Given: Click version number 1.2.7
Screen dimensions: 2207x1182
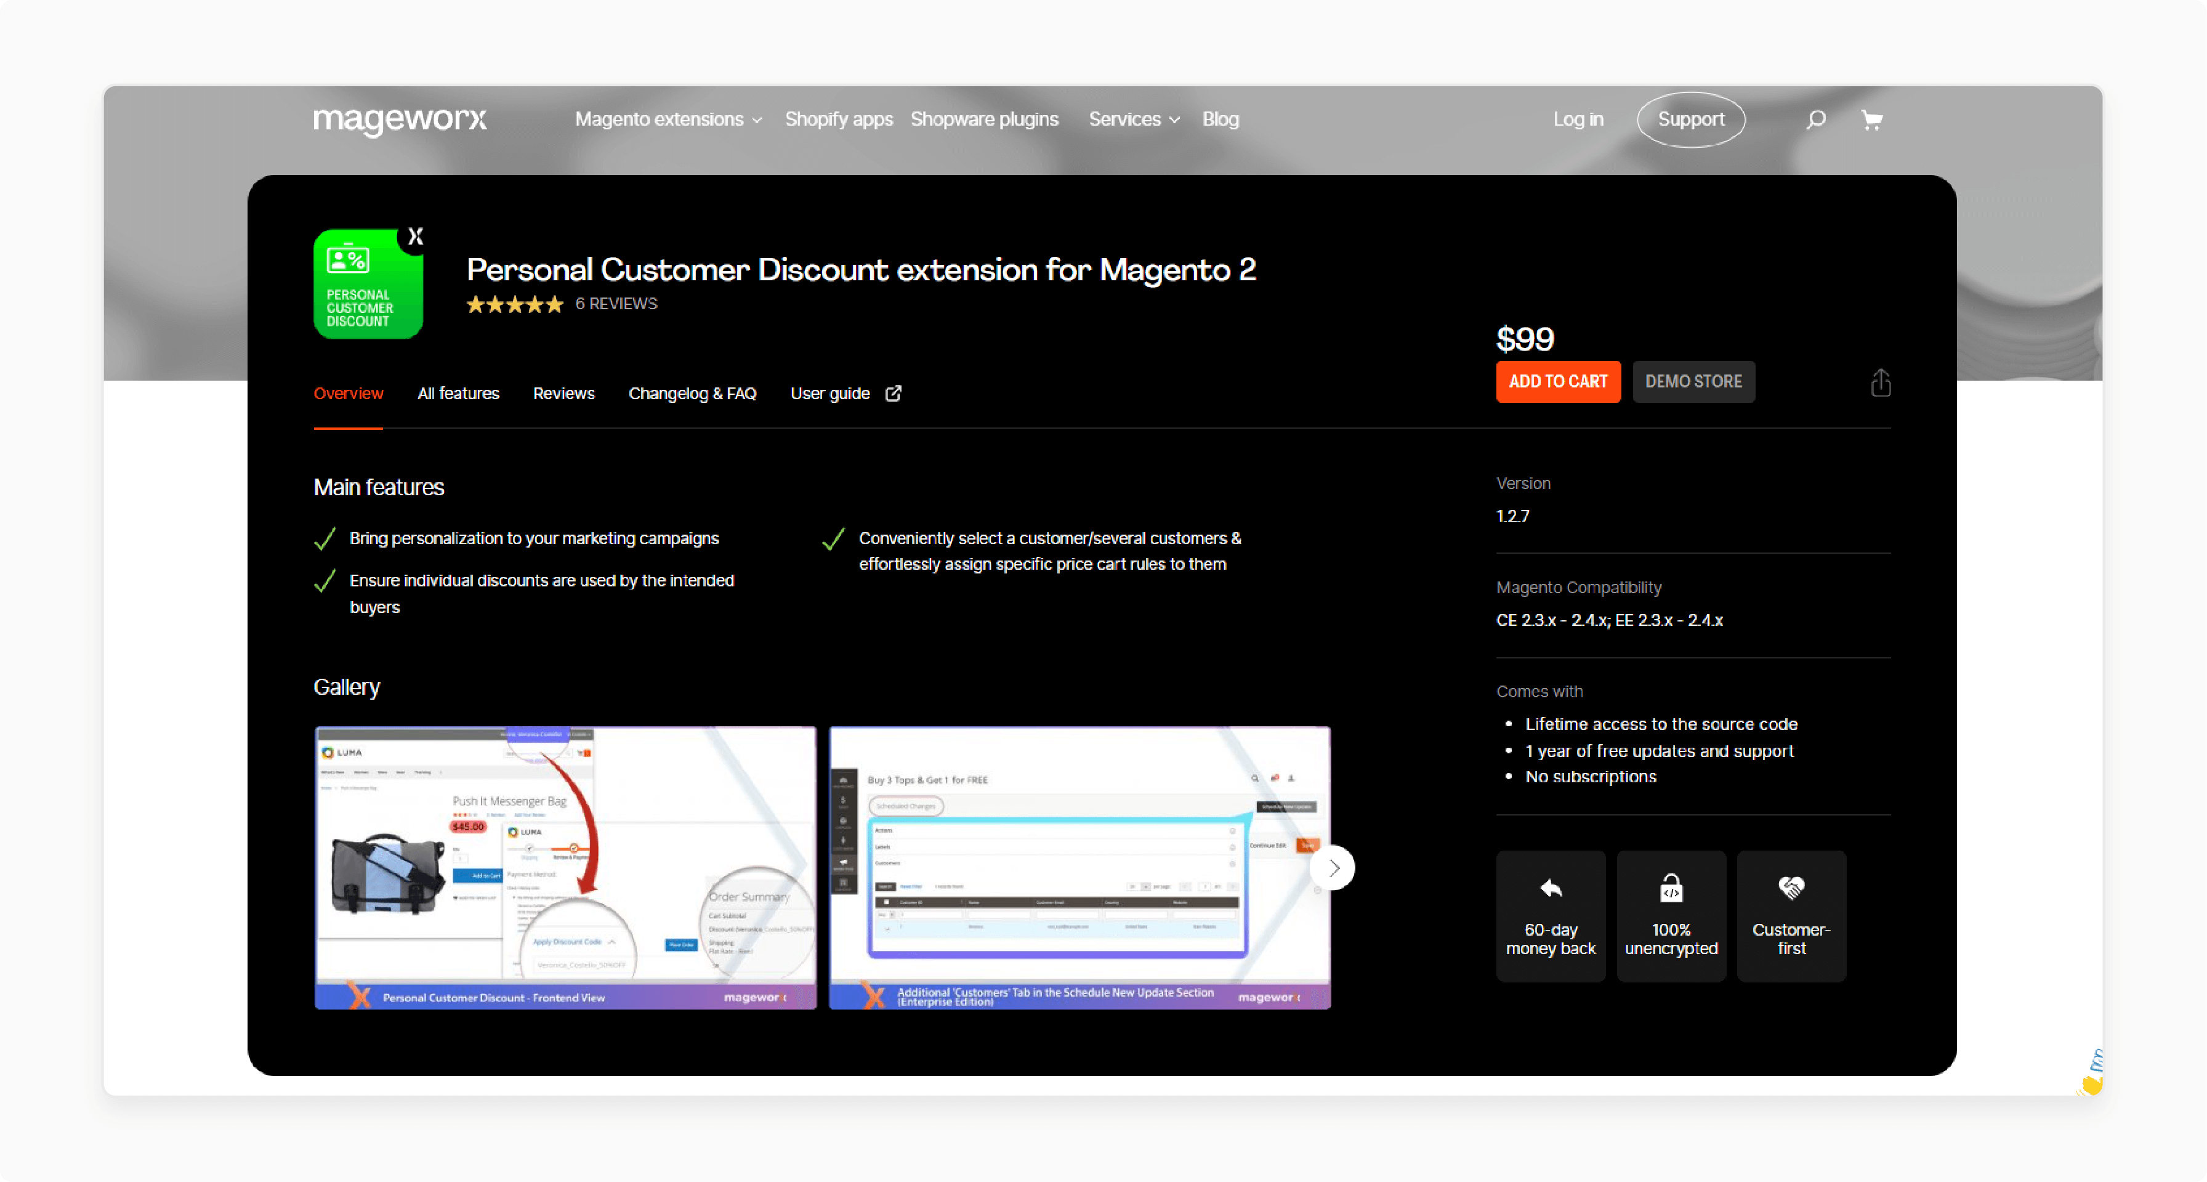Looking at the screenshot, I should click(x=1512, y=516).
